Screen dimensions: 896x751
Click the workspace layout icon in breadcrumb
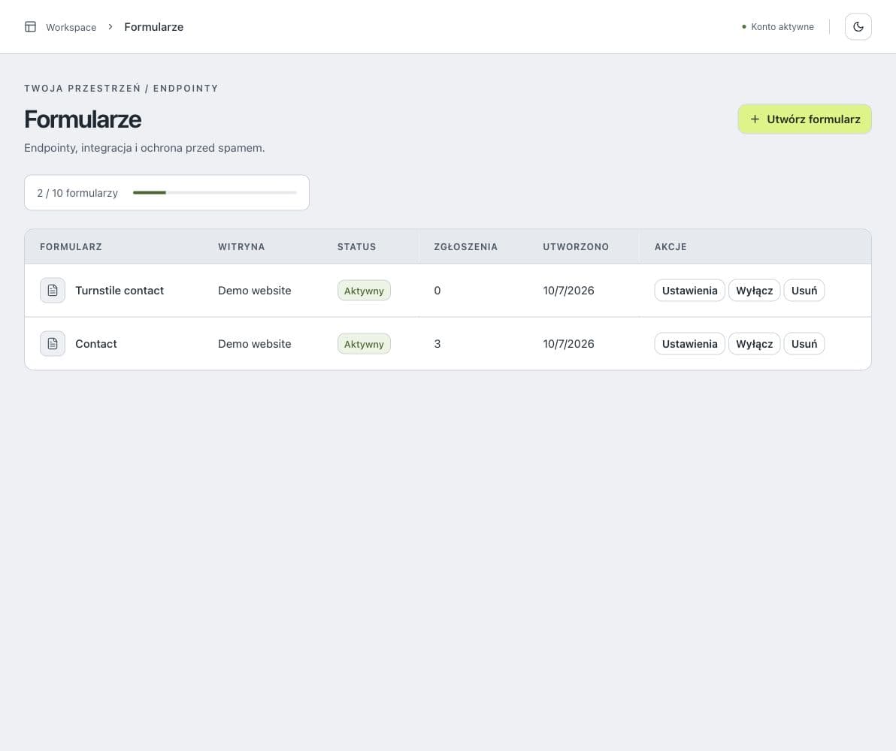click(x=30, y=27)
